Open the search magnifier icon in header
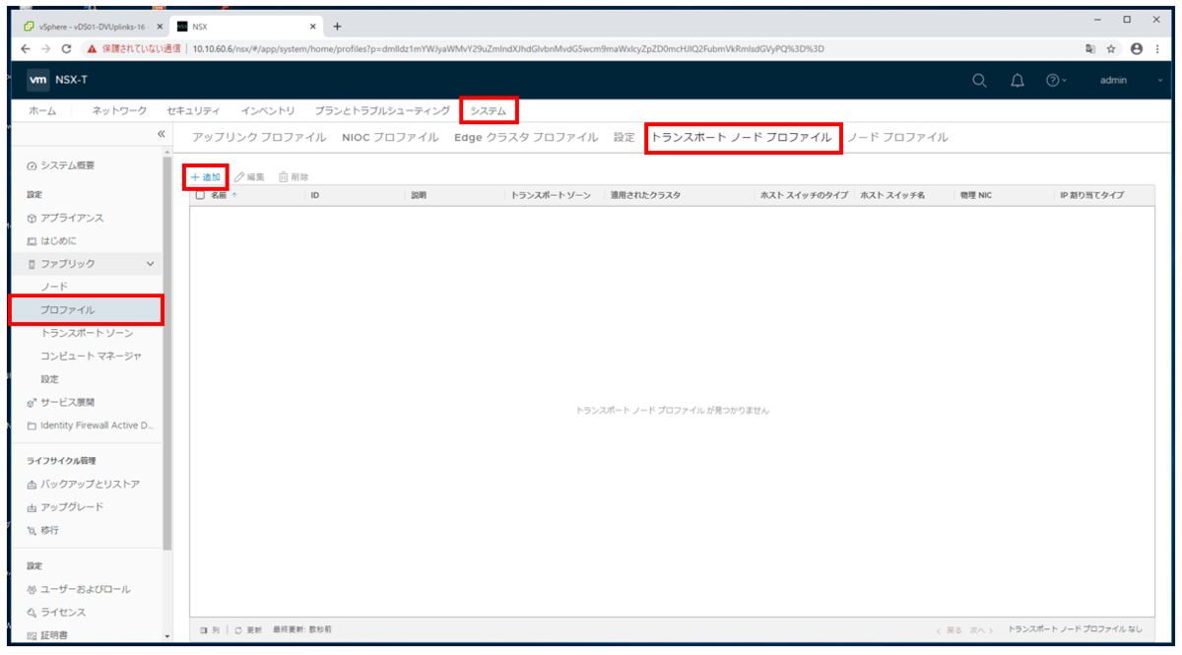Viewport: 1182px width, 655px height. click(x=979, y=81)
